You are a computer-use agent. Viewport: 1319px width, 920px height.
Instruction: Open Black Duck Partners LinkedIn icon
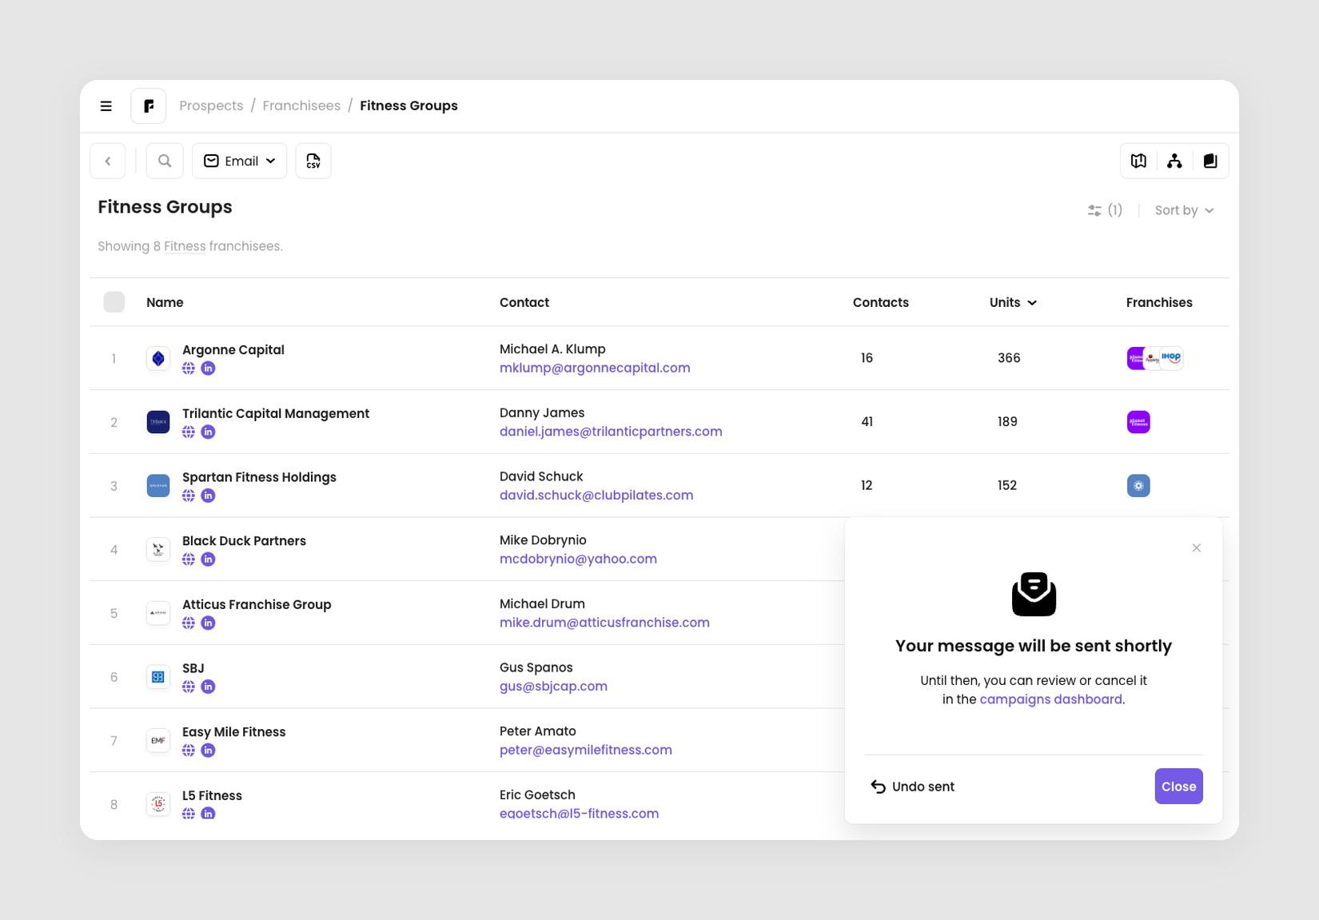click(x=208, y=560)
